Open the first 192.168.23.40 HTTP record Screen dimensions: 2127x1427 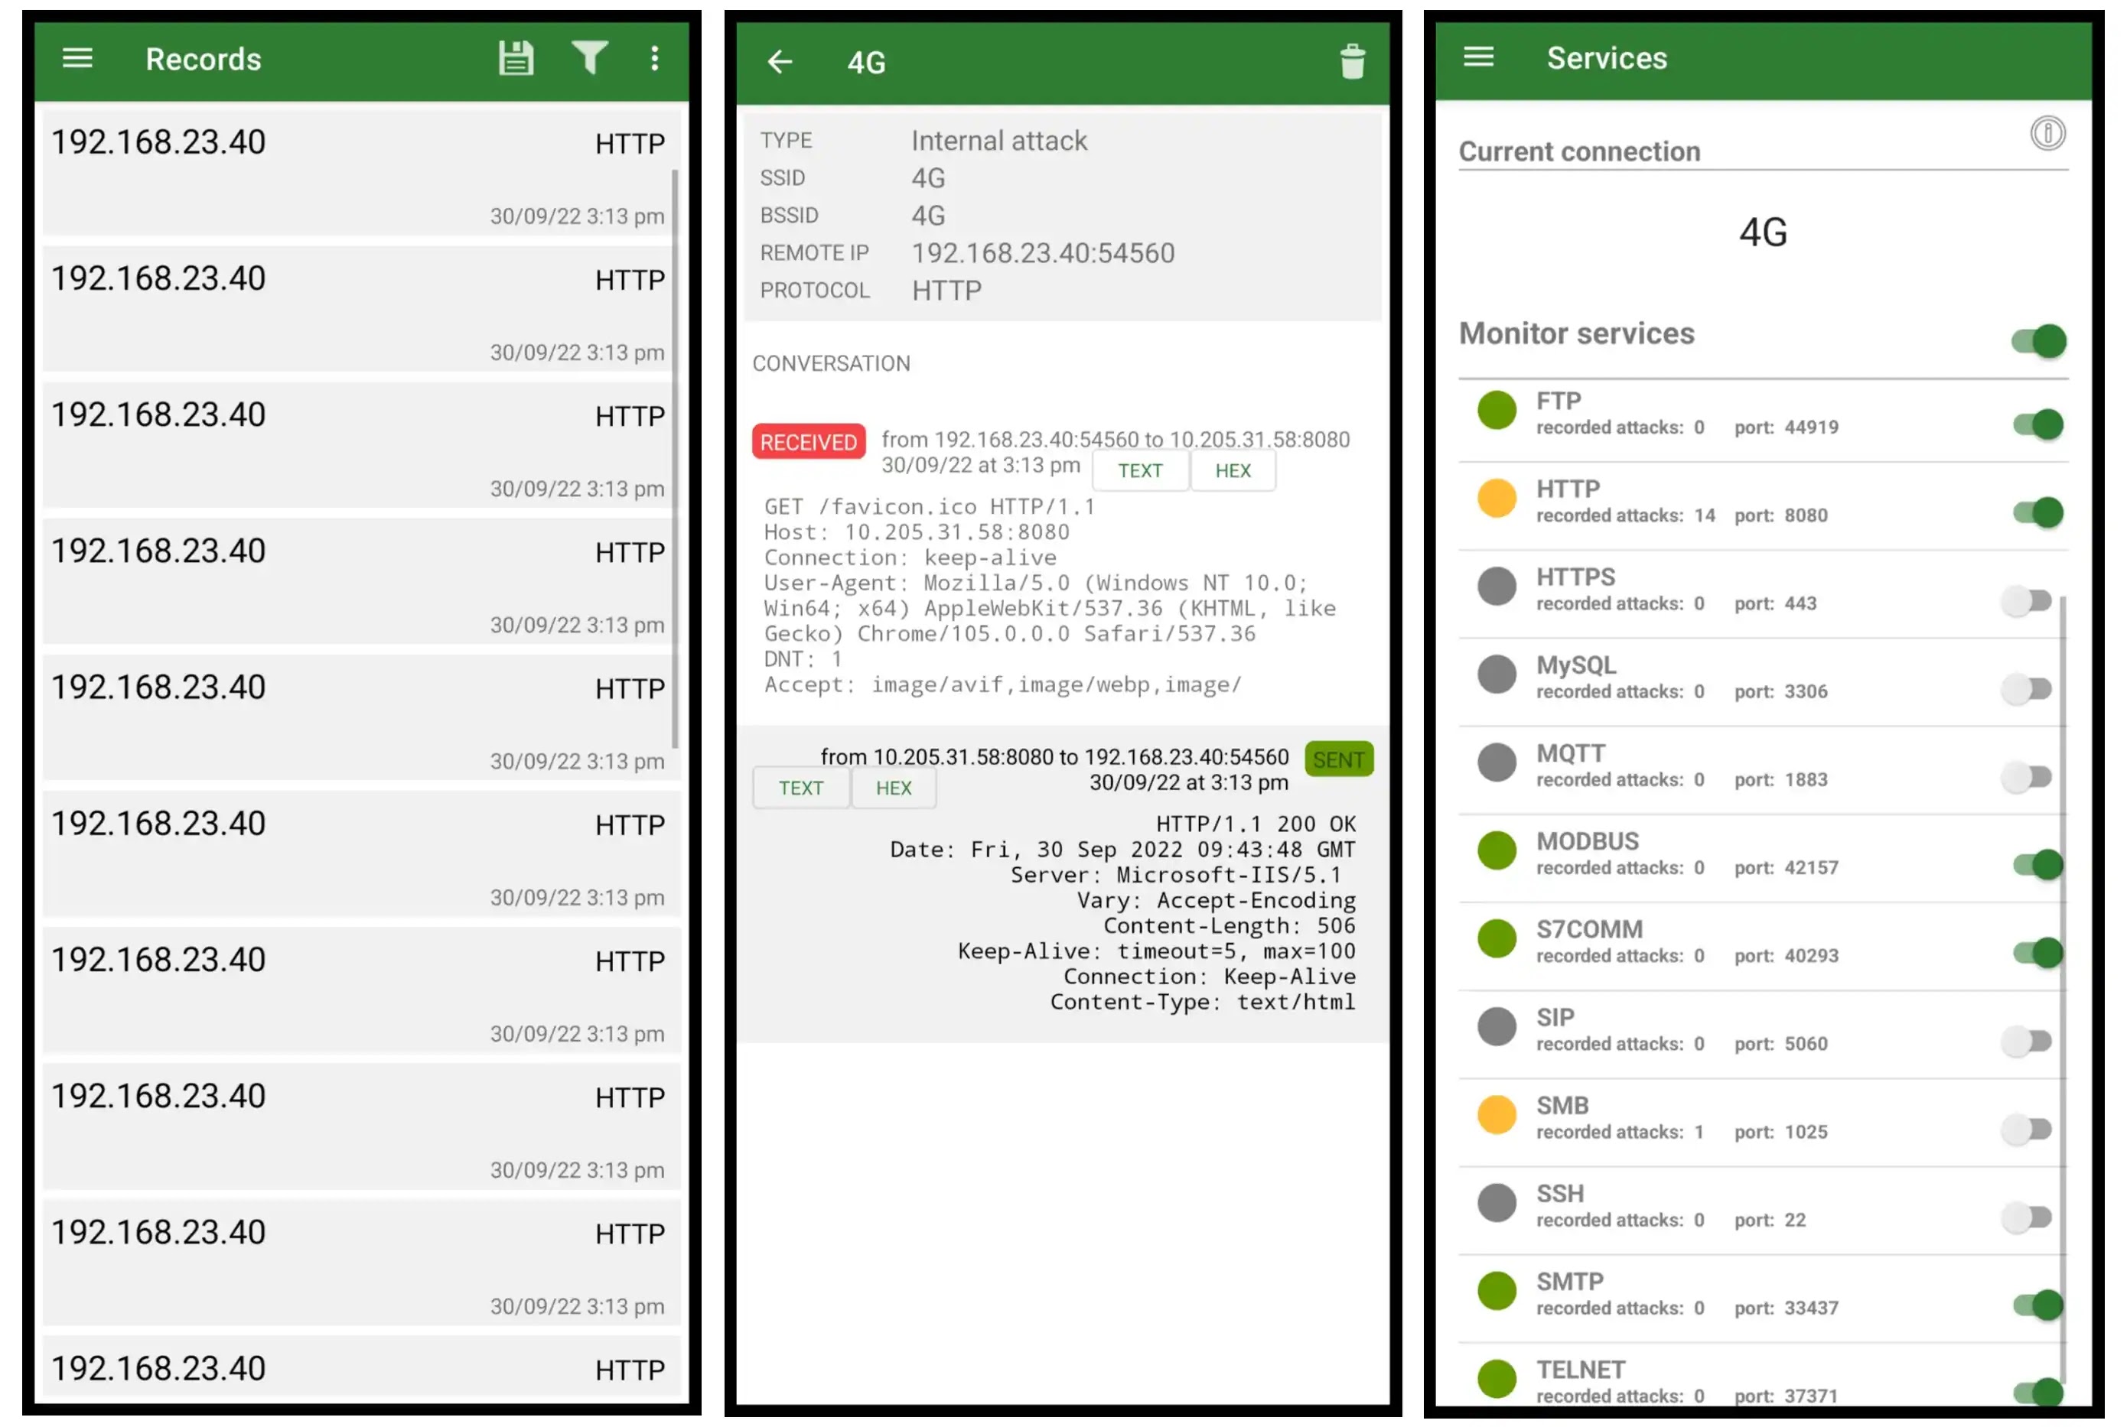(360, 173)
